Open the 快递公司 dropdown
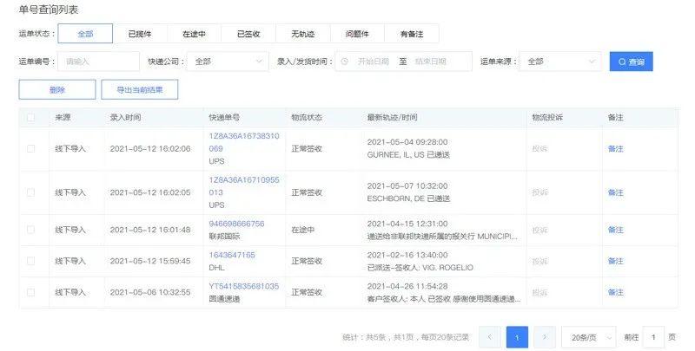 [x=228, y=62]
